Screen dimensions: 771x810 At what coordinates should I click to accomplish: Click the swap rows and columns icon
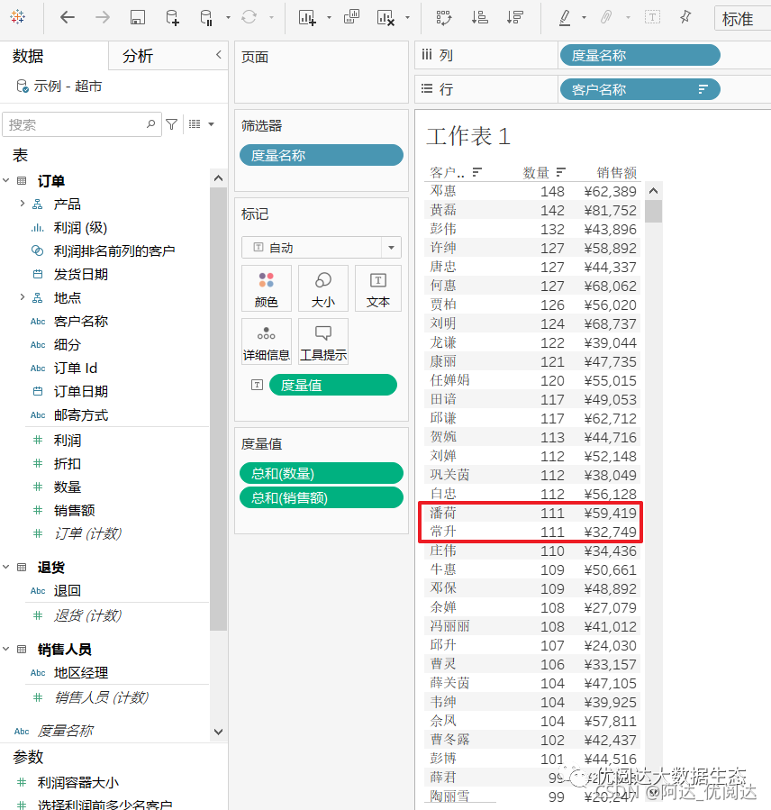pyautogui.click(x=444, y=17)
